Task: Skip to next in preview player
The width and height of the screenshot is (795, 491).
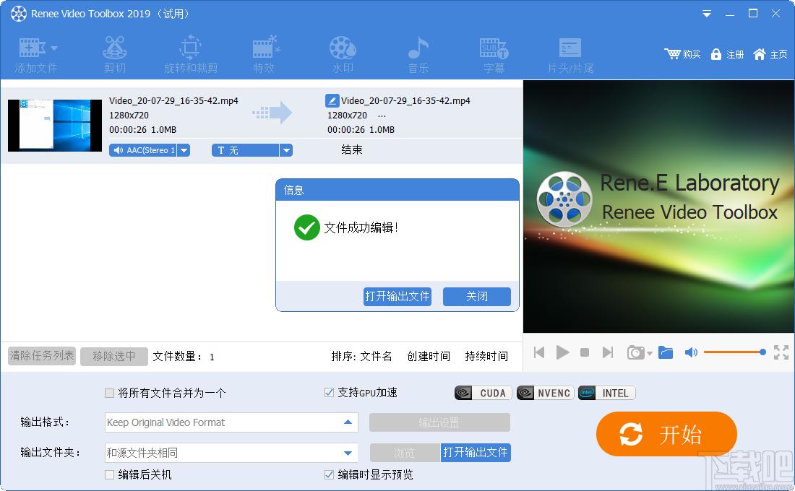Action: [607, 352]
